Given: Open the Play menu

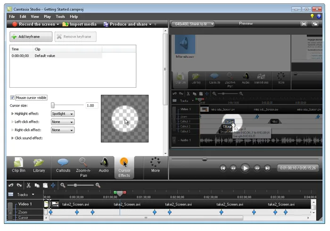Looking at the screenshot, I should click(x=47, y=16).
